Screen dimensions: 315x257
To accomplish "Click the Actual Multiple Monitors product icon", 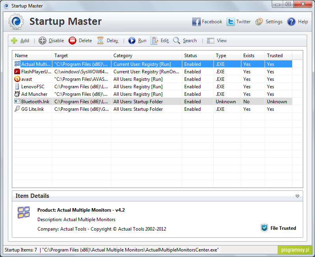I will tap(24, 212).
